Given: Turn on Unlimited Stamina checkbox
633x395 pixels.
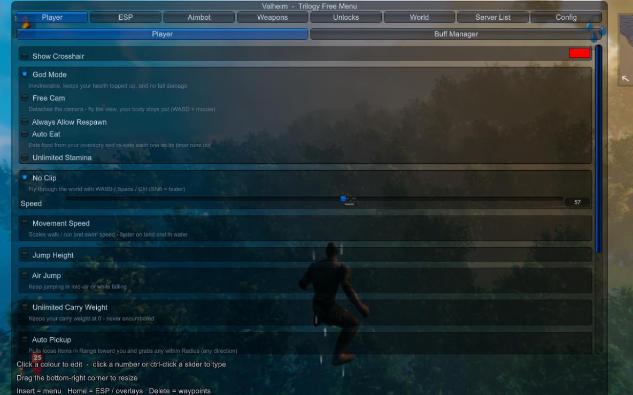Looking at the screenshot, I should click(25, 157).
